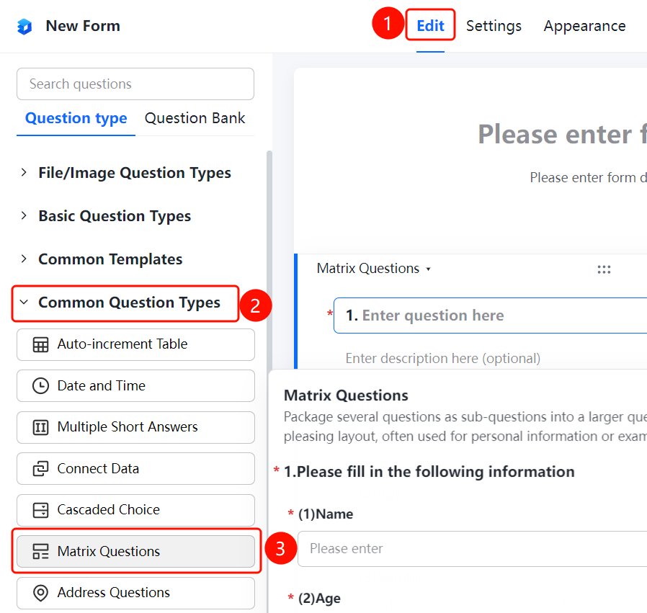Click the New Form title text
Image resolution: width=647 pixels, height=613 pixels.
83,26
